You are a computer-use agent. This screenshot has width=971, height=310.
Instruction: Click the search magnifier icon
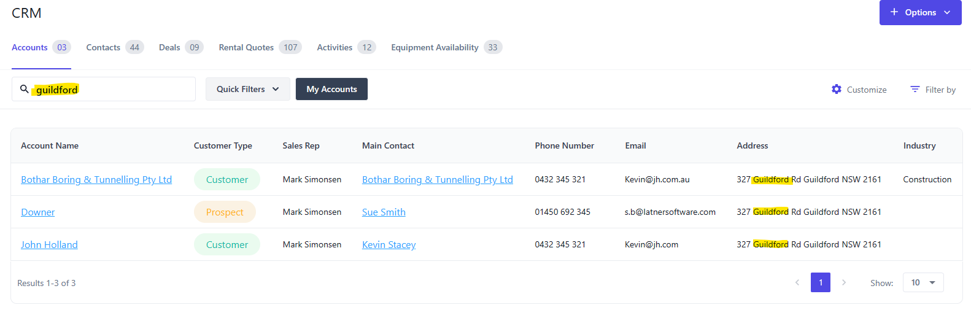25,89
